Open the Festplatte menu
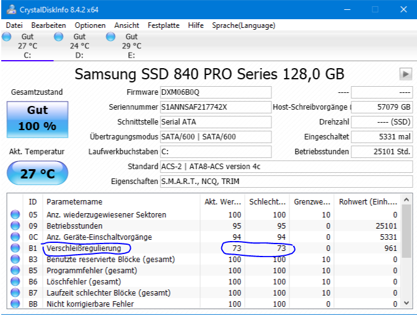Image resolution: width=417 pixels, height=316 pixels. 164,25
